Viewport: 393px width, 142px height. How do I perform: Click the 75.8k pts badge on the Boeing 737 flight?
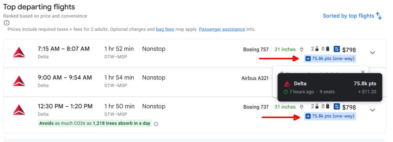coord(330,116)
